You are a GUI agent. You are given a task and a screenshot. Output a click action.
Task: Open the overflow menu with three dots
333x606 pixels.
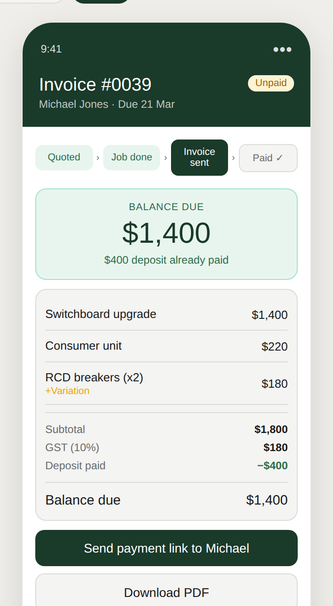(282, 50)
